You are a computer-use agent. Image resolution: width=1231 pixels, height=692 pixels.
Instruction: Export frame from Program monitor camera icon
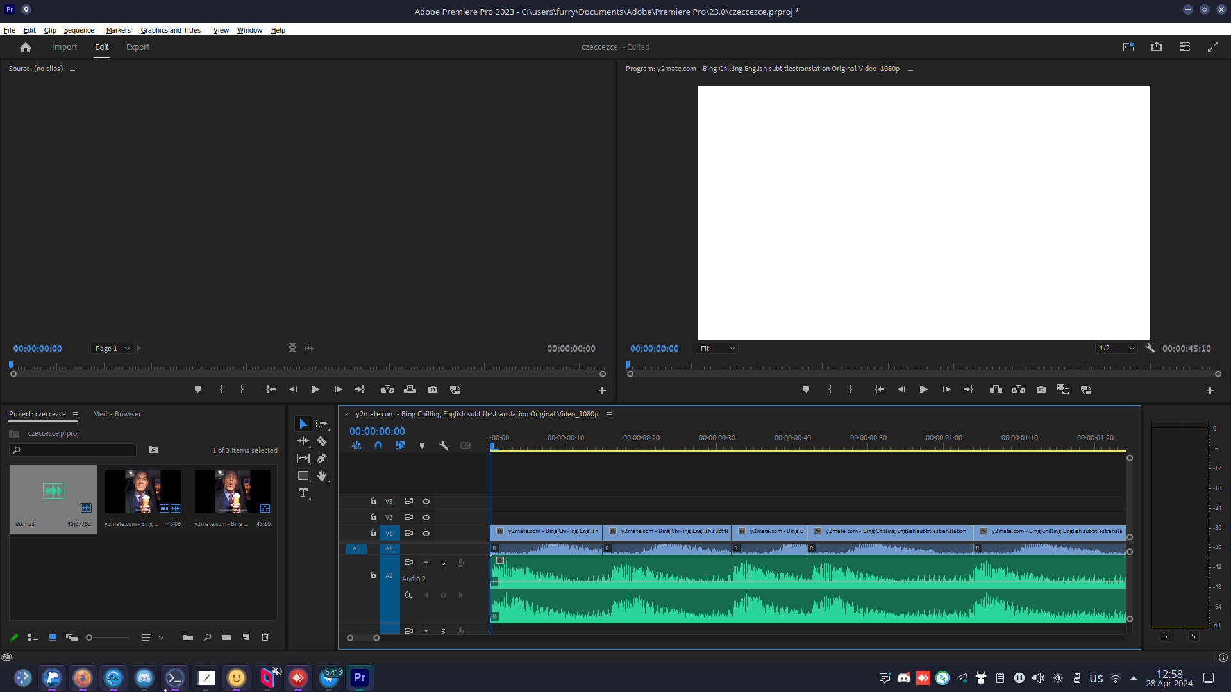coord(1041,390)
